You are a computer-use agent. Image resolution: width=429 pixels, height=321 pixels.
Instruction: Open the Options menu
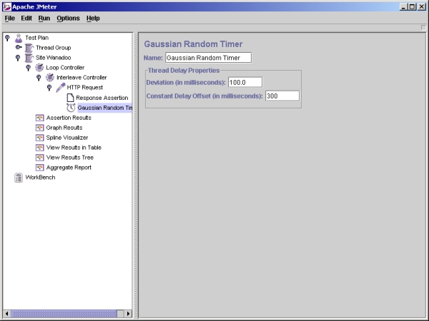pos(69,18)
